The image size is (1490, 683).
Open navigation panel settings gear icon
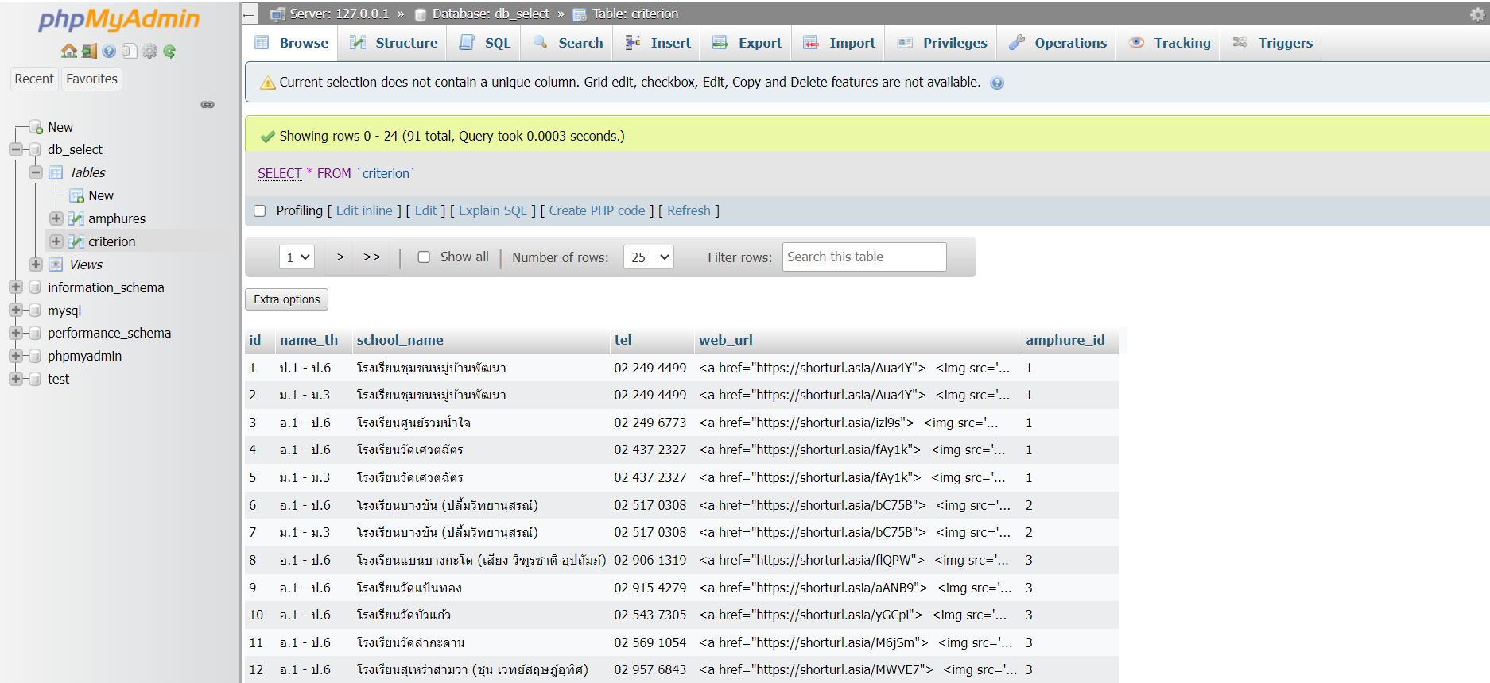pyautogui.click(x=149, y=52)
